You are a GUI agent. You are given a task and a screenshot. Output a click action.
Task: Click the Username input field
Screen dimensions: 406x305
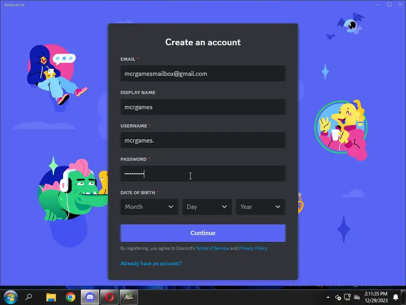tap(203, 140)
